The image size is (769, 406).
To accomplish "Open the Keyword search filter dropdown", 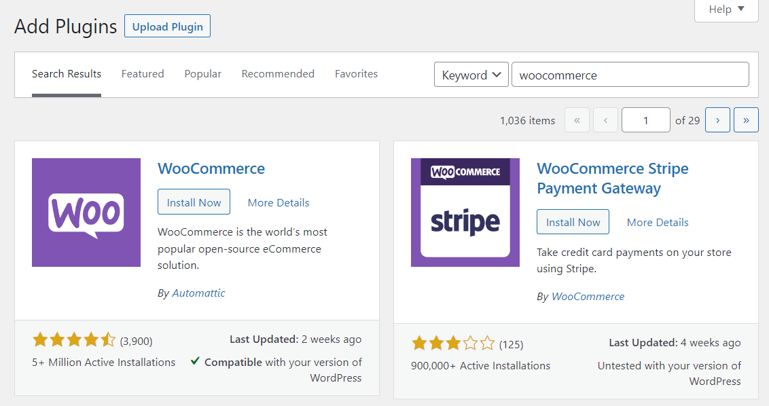I will click(x=471, y=75).
